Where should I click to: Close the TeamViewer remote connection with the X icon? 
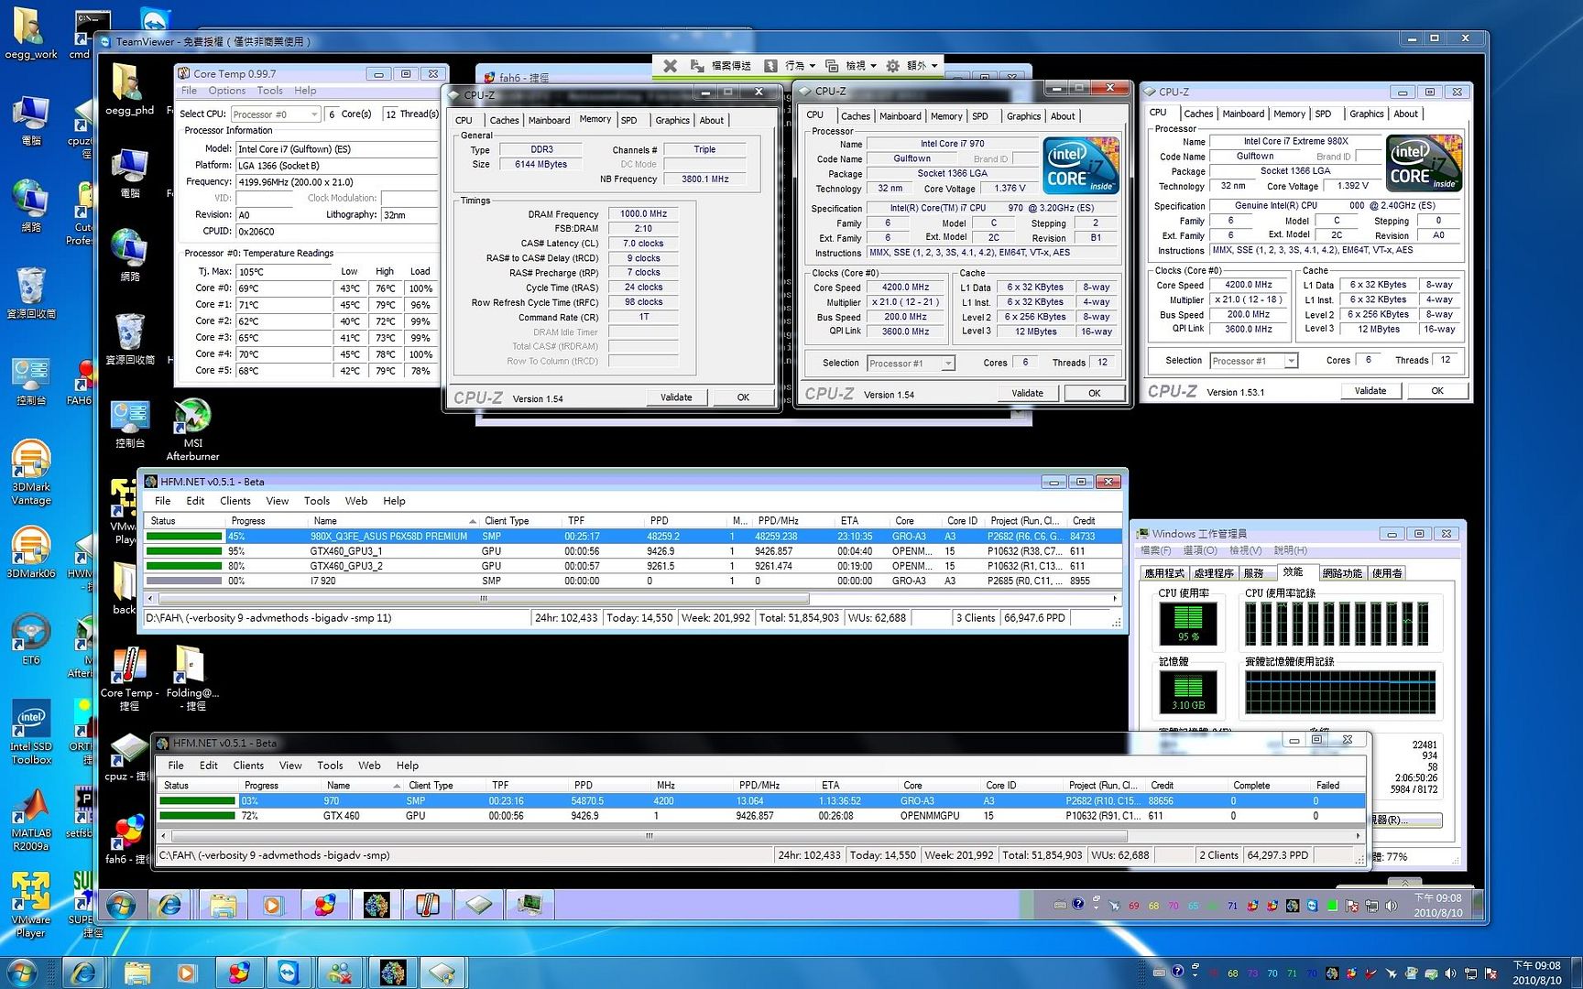coord(670,66)
